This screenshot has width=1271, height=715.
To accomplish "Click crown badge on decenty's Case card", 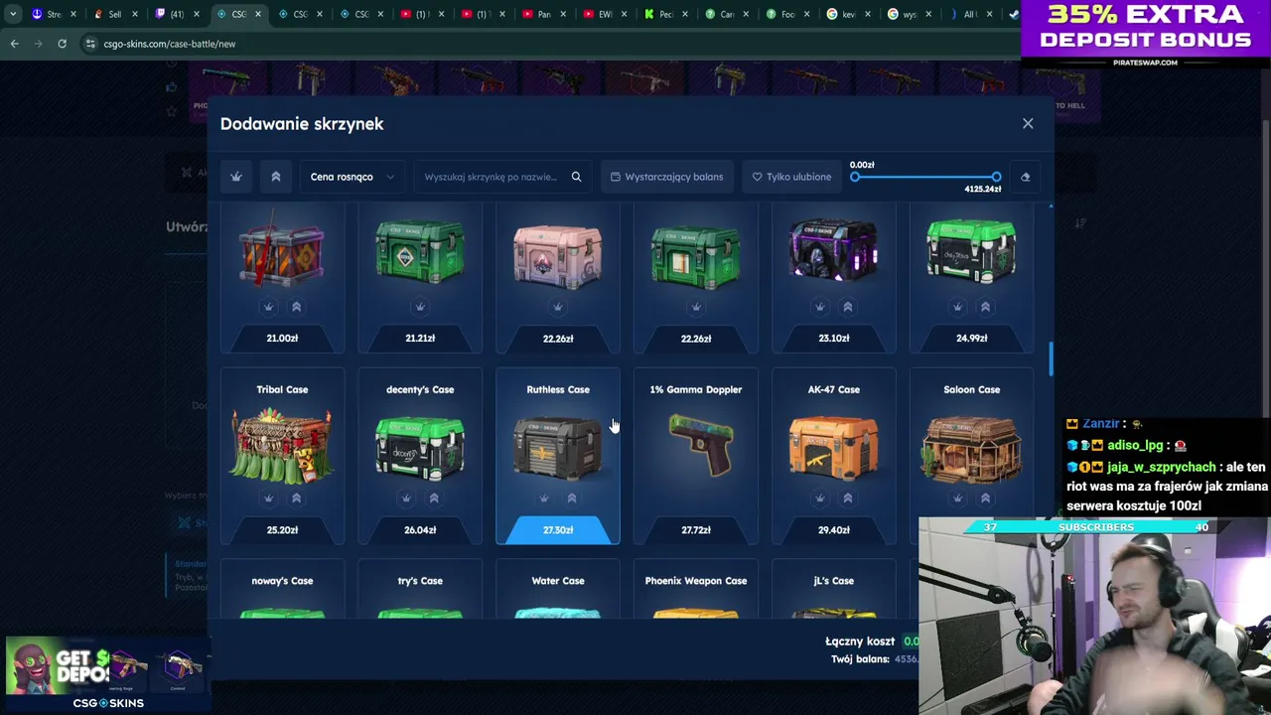I will point(406,498).
